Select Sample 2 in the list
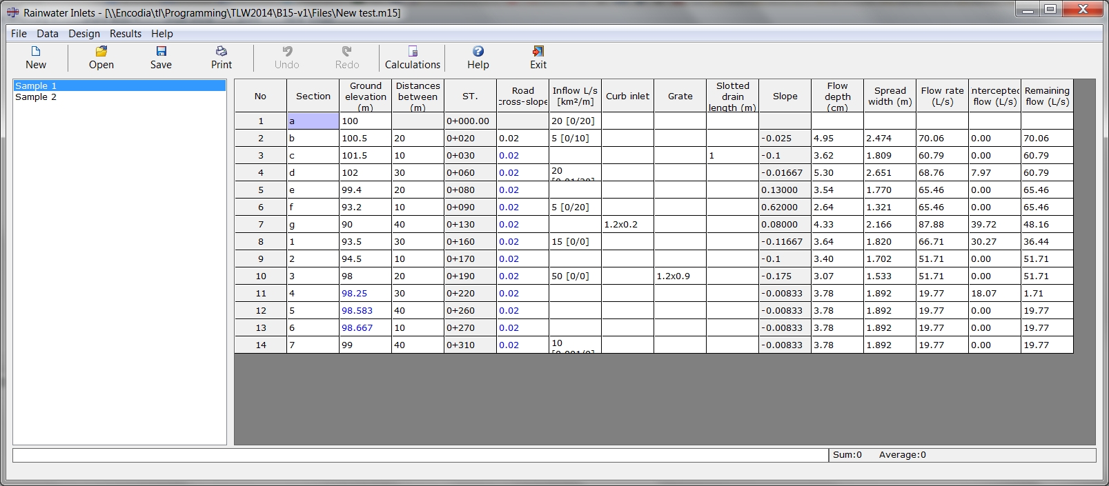This screenshot has width=1109, height=486. pos(36,97)
